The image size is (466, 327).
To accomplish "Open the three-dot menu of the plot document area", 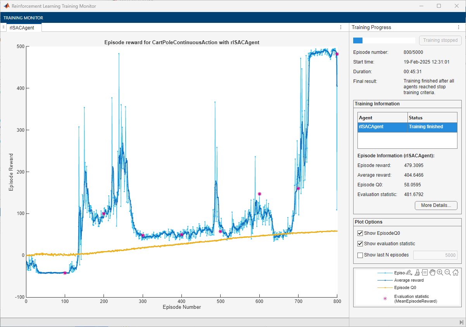I will click(x=341, y=27).
